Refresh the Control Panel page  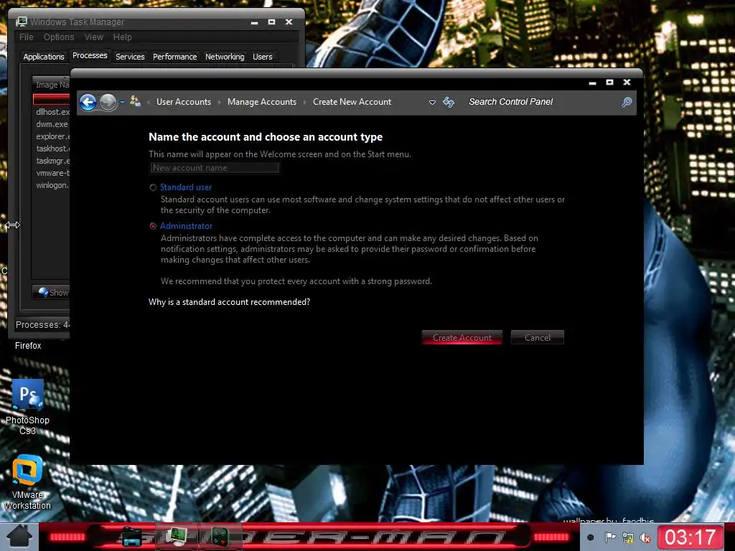(449, 102)
